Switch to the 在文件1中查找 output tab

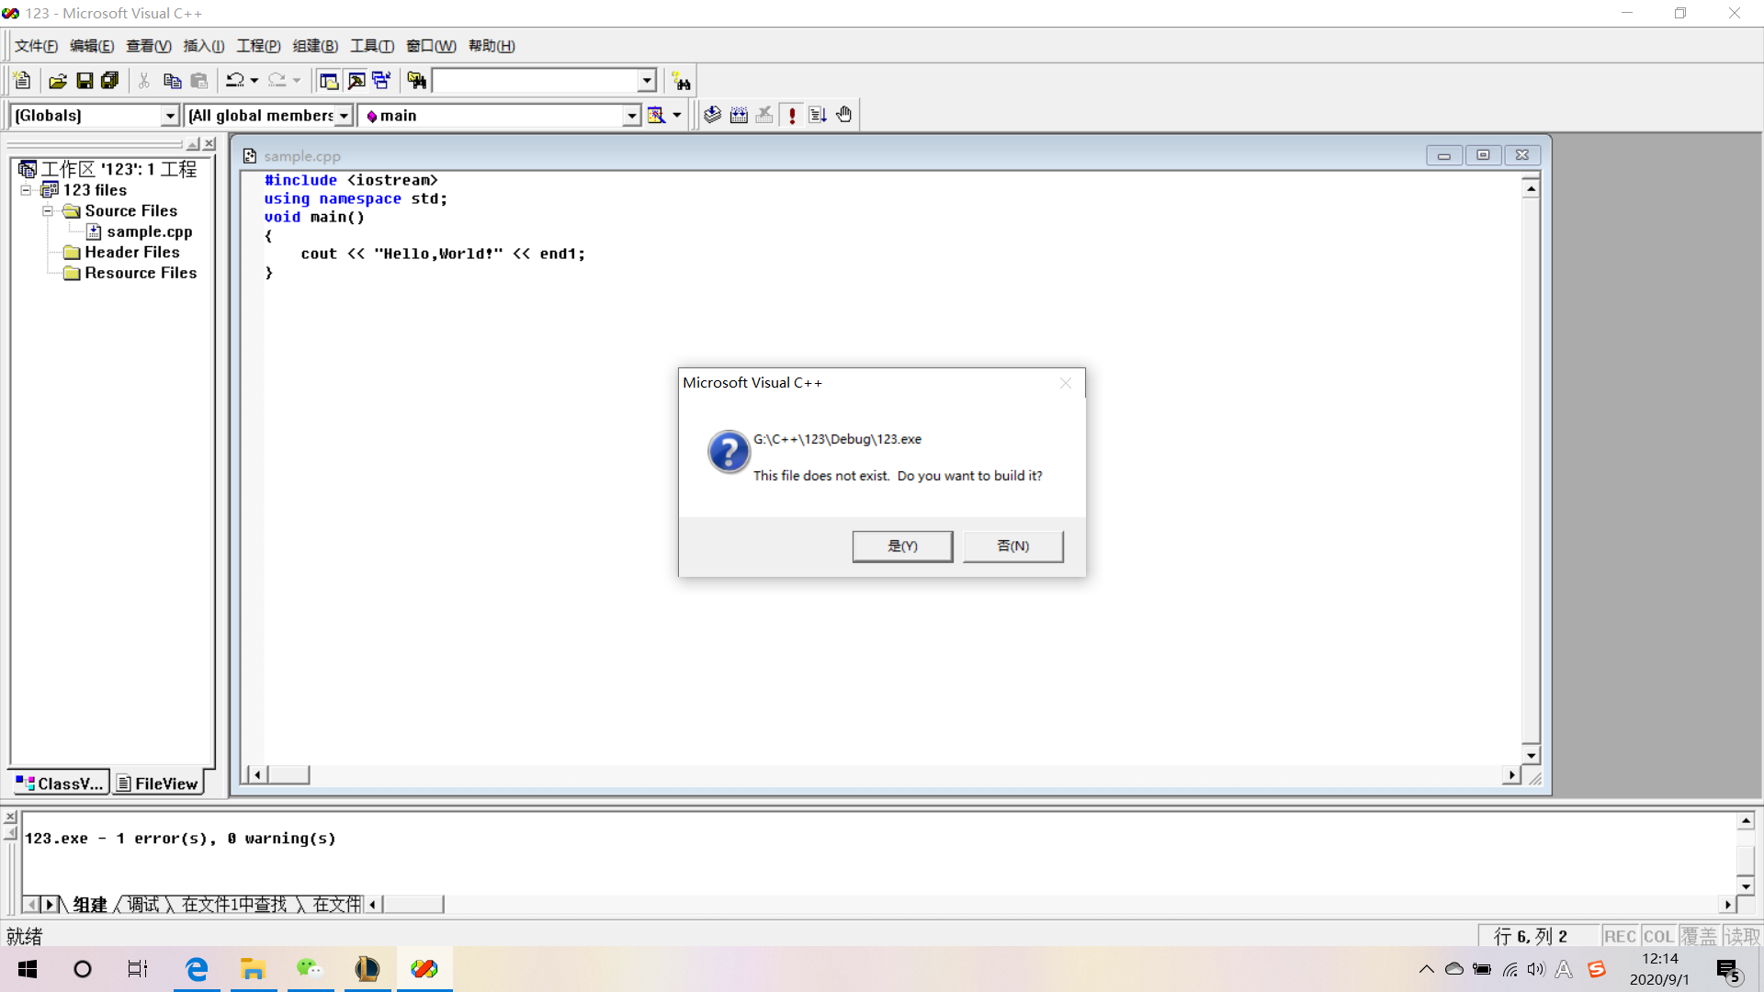234,905
